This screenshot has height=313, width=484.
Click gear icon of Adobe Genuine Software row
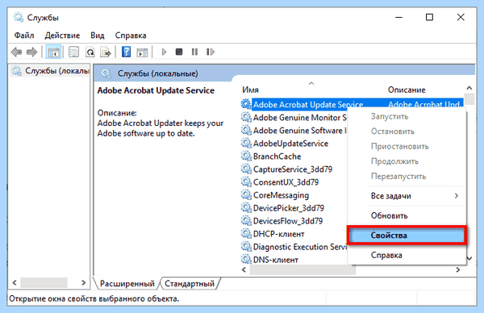click(246, 130)
